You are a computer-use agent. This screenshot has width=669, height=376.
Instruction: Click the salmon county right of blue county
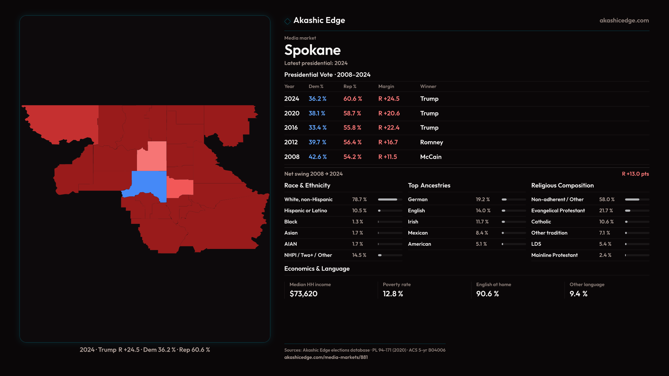[x=180, y=188]
